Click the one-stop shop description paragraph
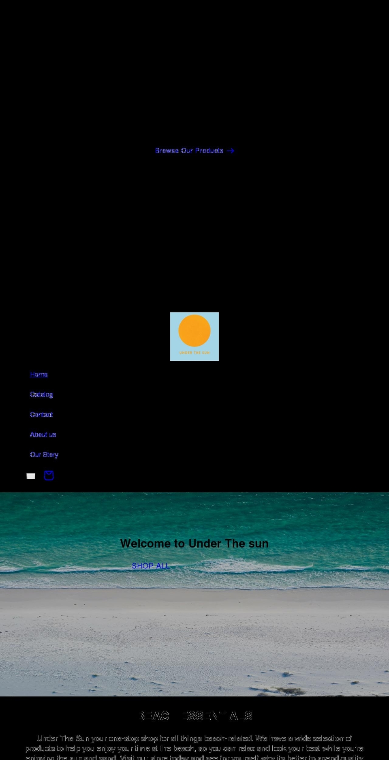The width and height of the screenshot is (389, 760). point(194,748)
